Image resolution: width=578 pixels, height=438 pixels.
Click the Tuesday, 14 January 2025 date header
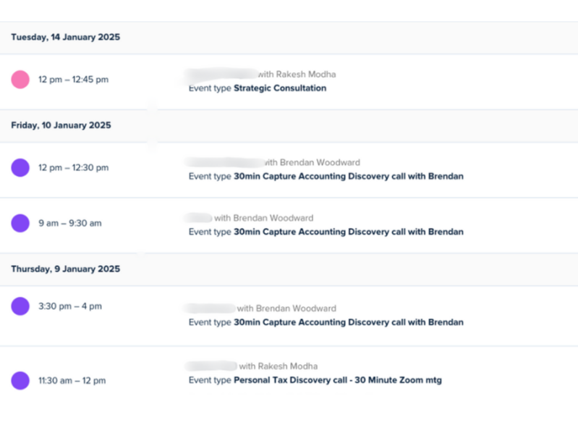(x=65, y=38)
